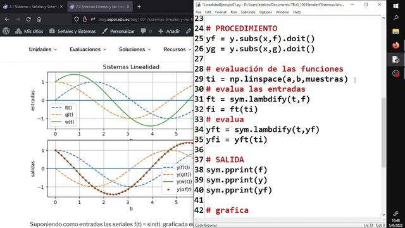The width and height of the screenshot is (405, 228).
Task: Go forward with the browser forward arrow
Action: click(x=18, y=19)
